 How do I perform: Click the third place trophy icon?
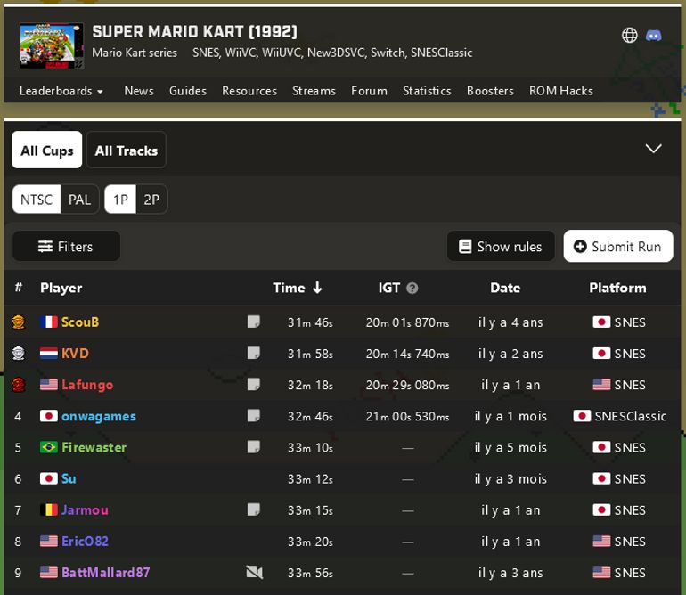[19, 385]
